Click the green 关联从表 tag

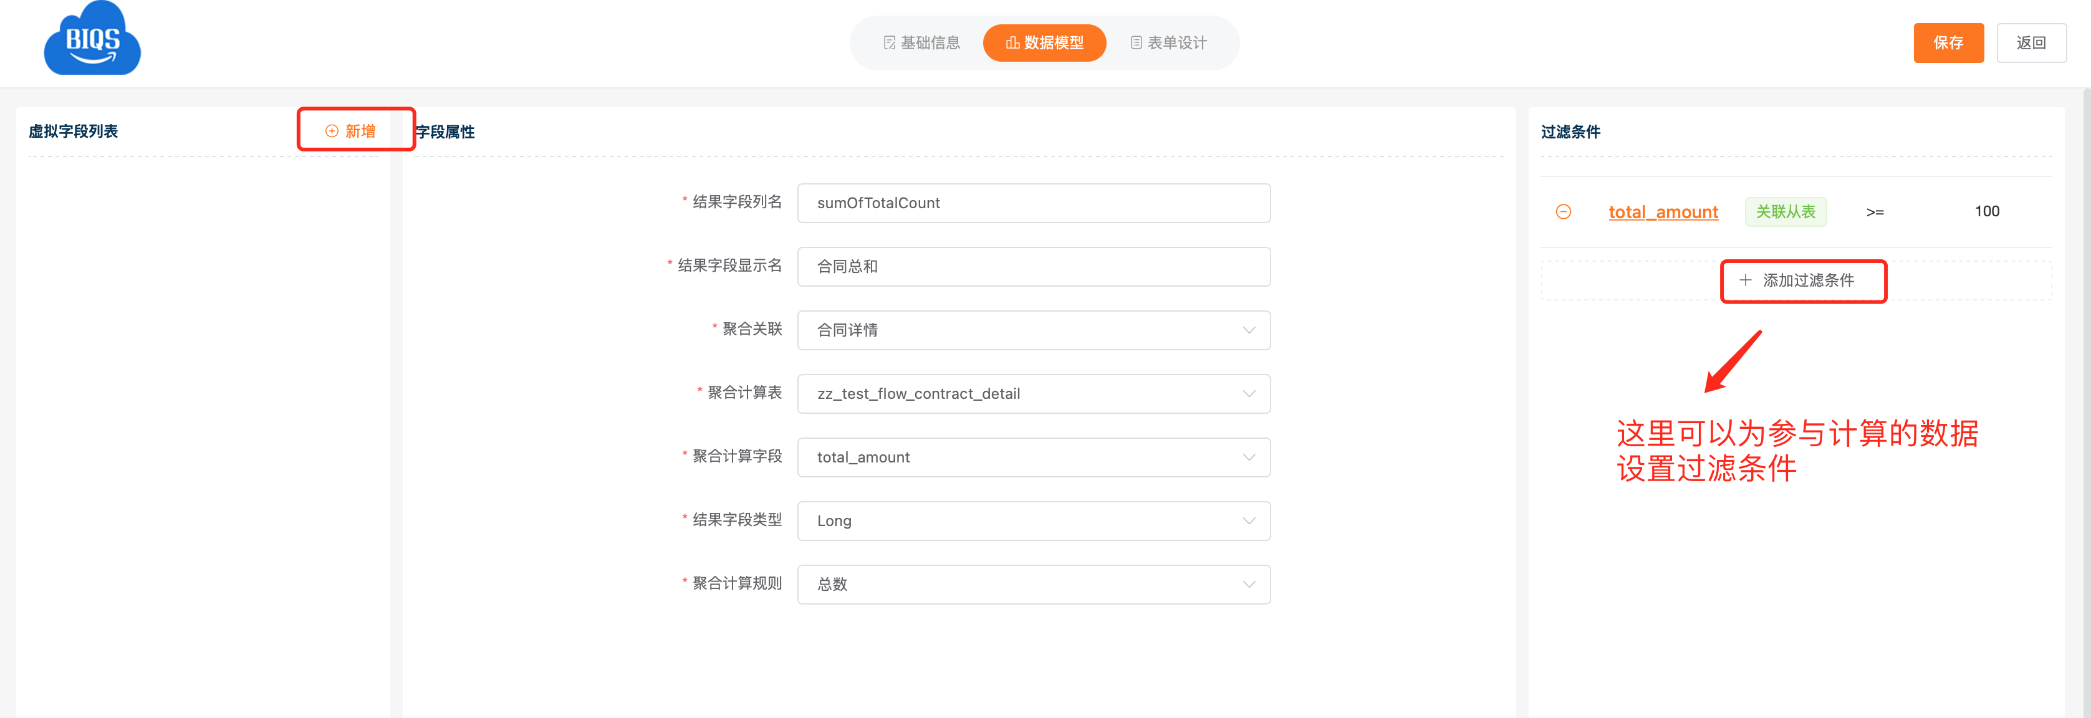click(1785, 212)
